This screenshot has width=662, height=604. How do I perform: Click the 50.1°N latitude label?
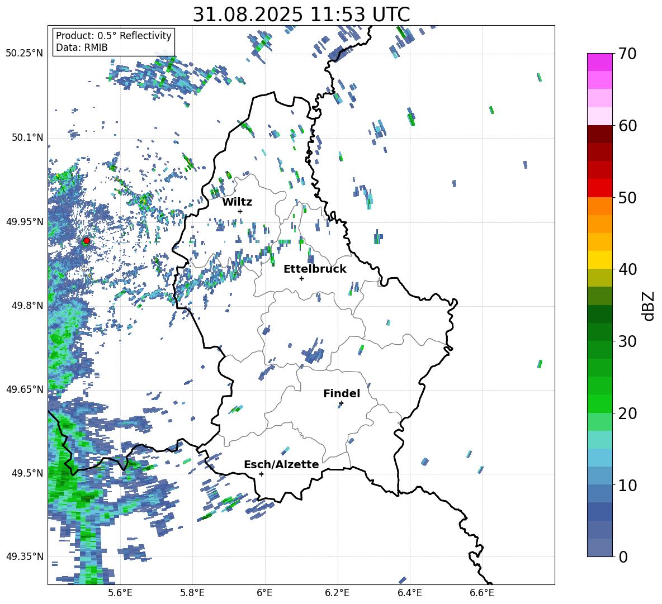27,137
